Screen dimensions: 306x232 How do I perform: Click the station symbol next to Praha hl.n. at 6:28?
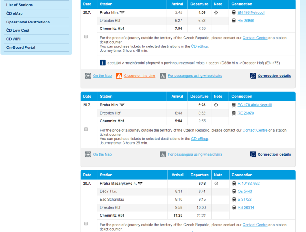coord(122,105)
